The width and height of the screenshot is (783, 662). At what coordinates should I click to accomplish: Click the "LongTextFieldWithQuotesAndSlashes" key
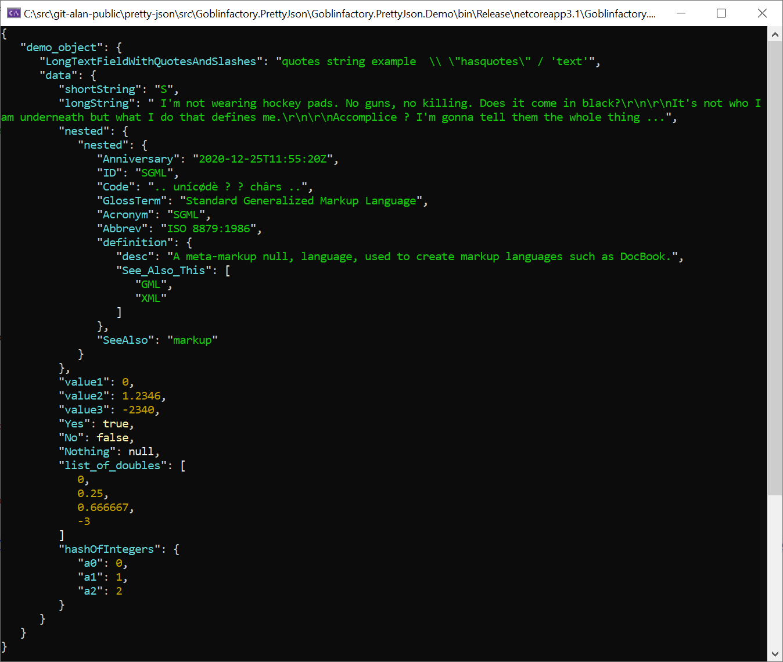click(x=150, y=62)
